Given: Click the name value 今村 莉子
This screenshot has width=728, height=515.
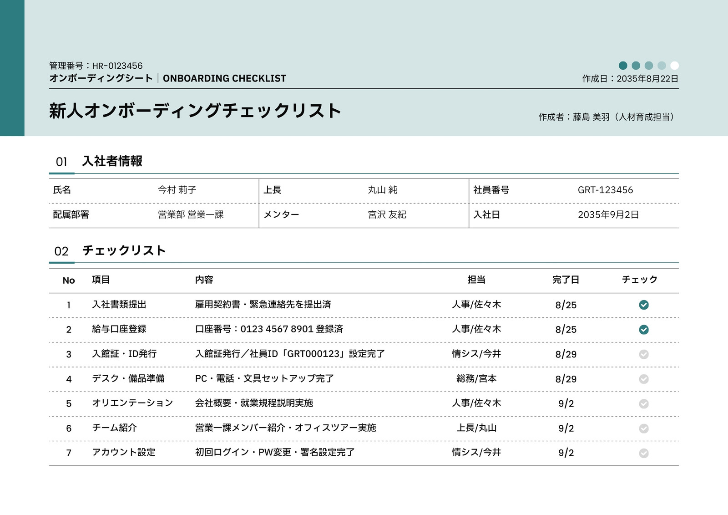Looking at the screenshot, I should 177,190.
